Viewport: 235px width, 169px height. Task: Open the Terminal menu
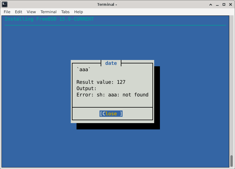48,12
